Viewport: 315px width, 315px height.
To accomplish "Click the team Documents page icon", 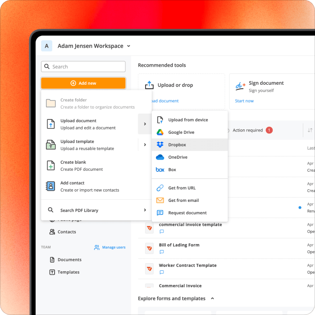I will (52, 260).
